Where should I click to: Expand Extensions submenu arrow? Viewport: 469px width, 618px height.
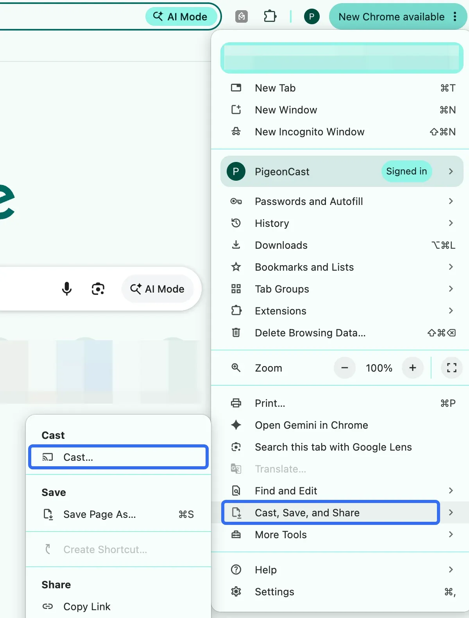click(x=451, y=311)
